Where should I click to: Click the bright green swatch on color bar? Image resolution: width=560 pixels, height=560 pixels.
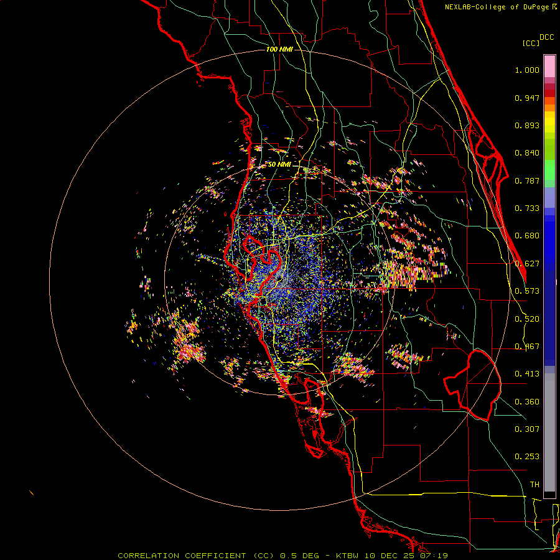549,170
